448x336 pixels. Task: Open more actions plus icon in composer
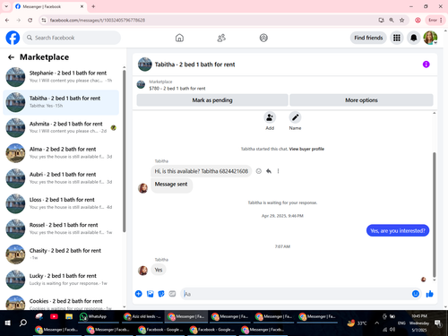(139, 294)
